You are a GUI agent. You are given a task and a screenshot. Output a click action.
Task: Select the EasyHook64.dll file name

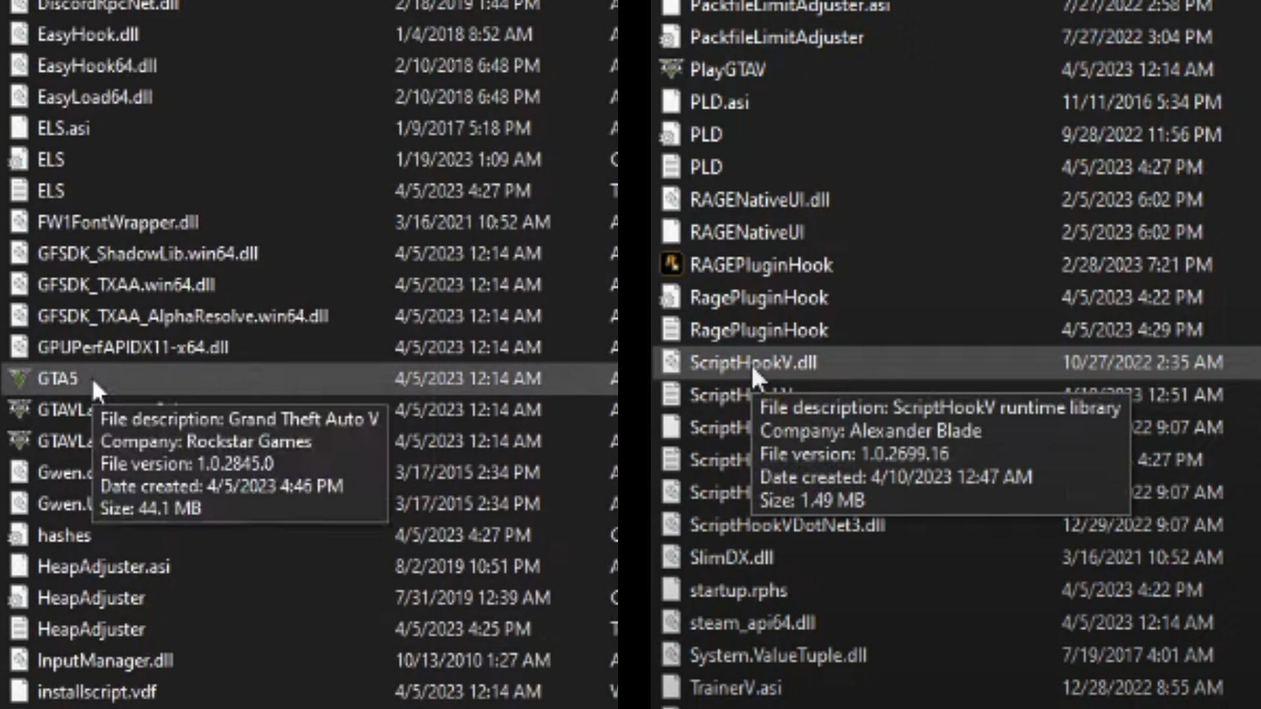tap(97, 66)
